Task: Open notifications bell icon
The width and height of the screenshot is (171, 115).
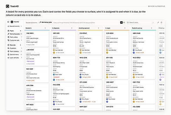Action: coord(161,22)
